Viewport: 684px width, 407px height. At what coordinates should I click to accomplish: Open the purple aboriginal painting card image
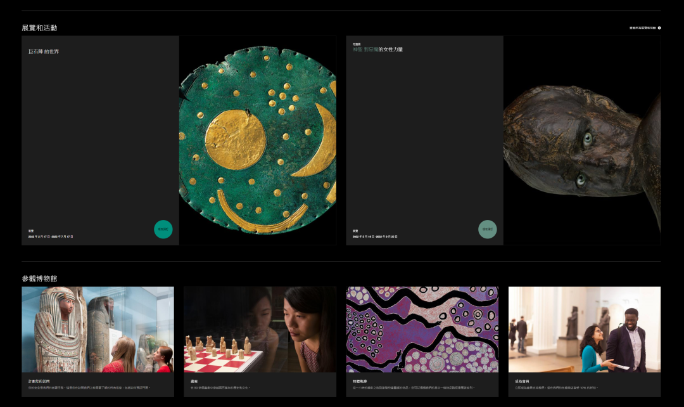pyautogui.click(x=422, y=329)
